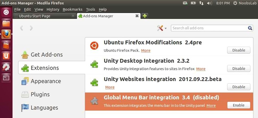Open NoobsLab session menu
The image size is (258, 118).
(245, 3)
